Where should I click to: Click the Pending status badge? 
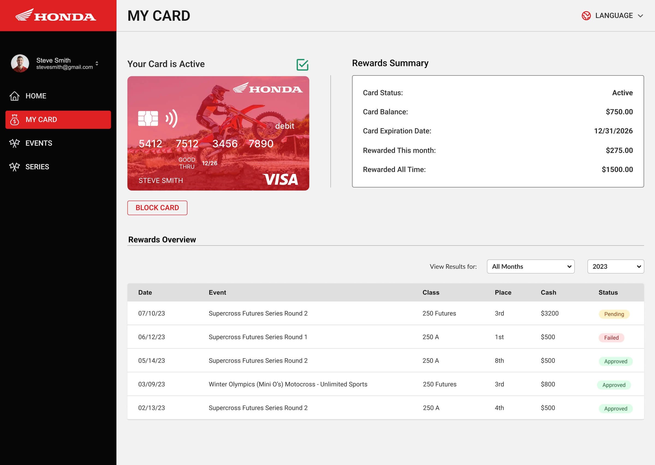[614, 314]
